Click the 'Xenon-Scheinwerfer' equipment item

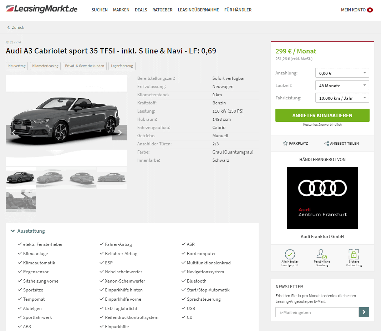125,281
